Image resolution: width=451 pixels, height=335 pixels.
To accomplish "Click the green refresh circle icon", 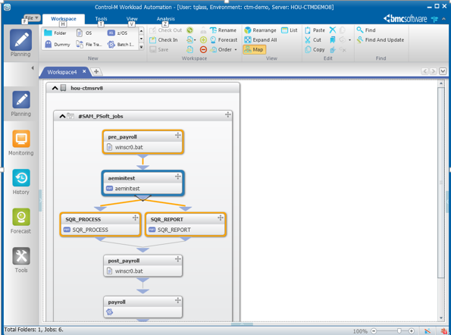I will point(189,30).
